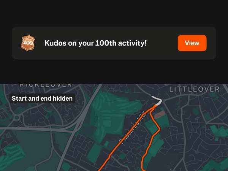The width and height of the screenshot is (228, 171).
Task: Tap the grey hidden start segment of route
Action: (157, 100)
